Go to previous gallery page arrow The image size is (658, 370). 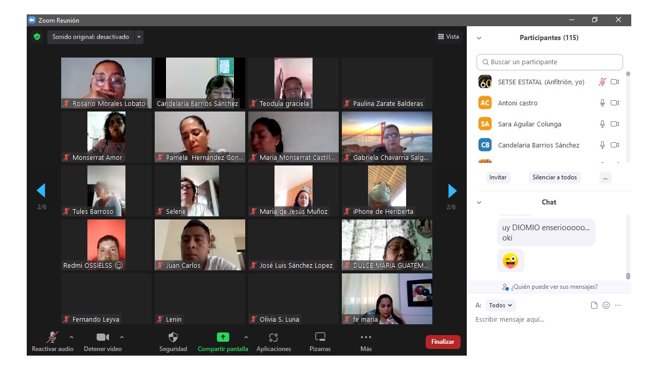(41, 191)
